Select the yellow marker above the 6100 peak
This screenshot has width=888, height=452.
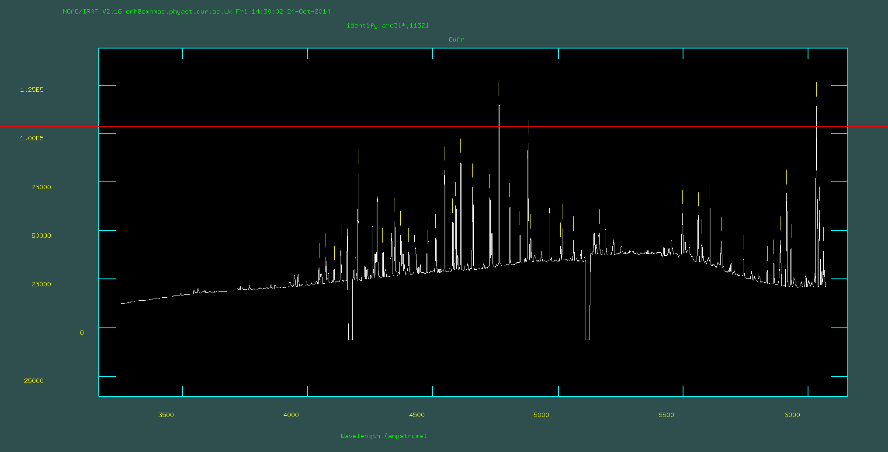pos(816,89)
